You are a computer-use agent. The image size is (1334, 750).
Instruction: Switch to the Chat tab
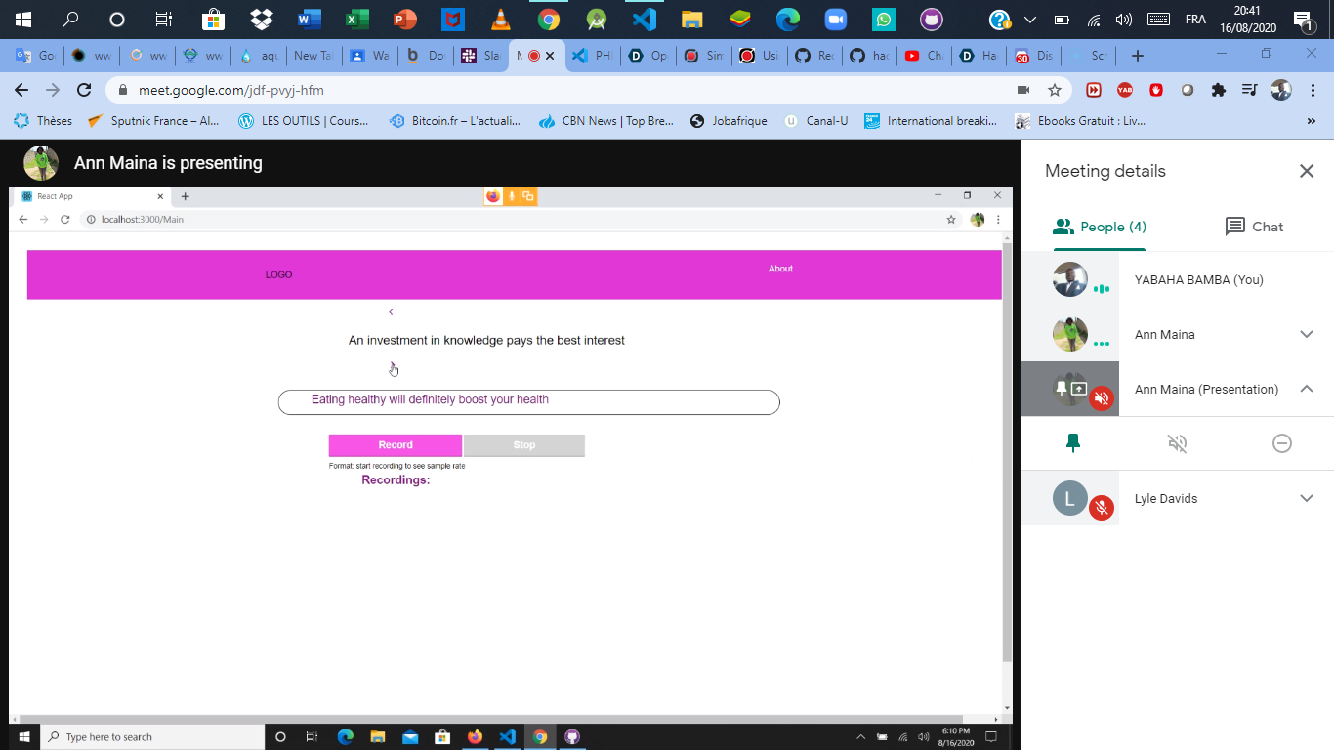click(x=1255, y=227)
